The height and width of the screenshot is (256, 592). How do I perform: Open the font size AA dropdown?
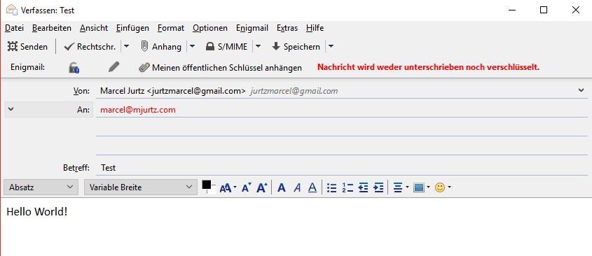[x=228, y=187]
